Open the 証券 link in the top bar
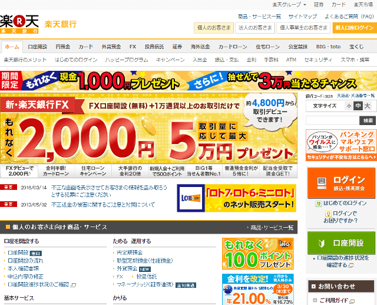The width and height of the screenshot is (377, 305). tap(319, 5)
